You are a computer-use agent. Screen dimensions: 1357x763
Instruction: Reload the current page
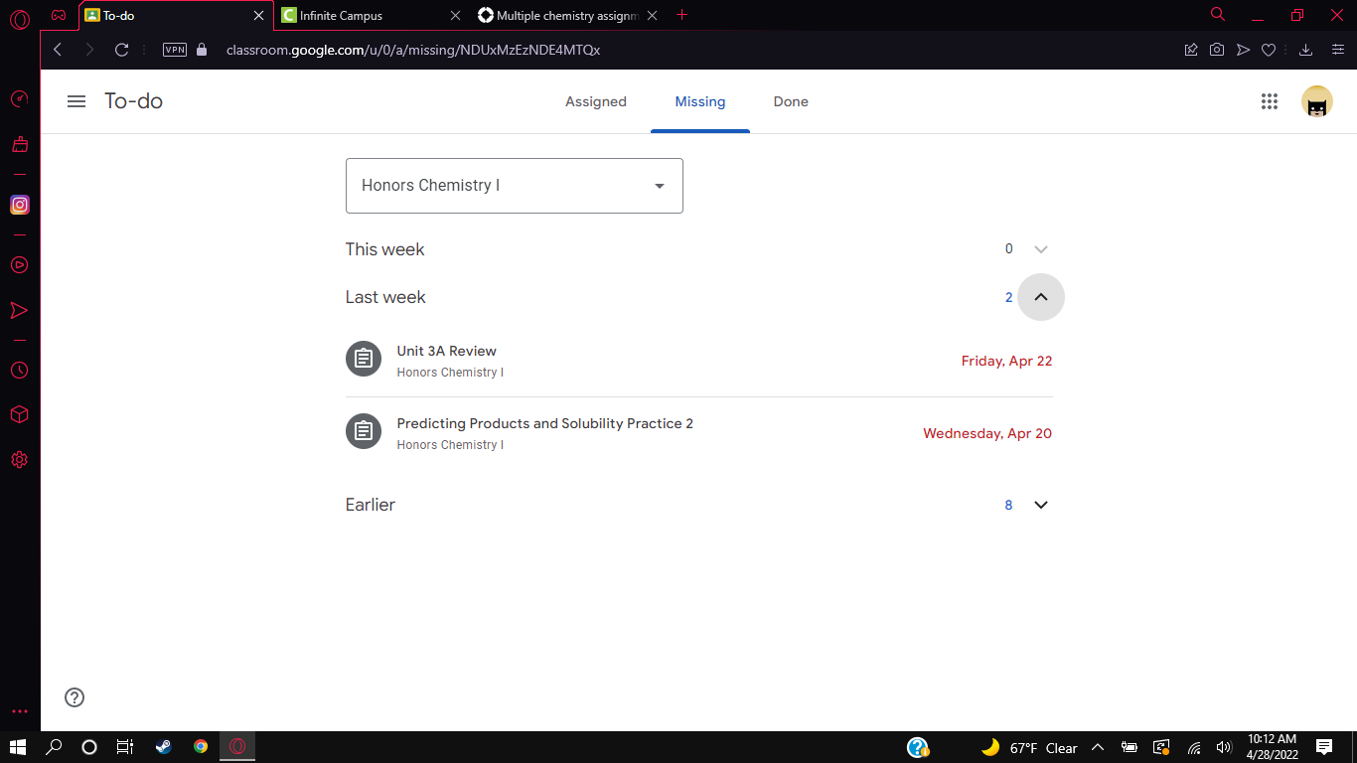(122, 50)
